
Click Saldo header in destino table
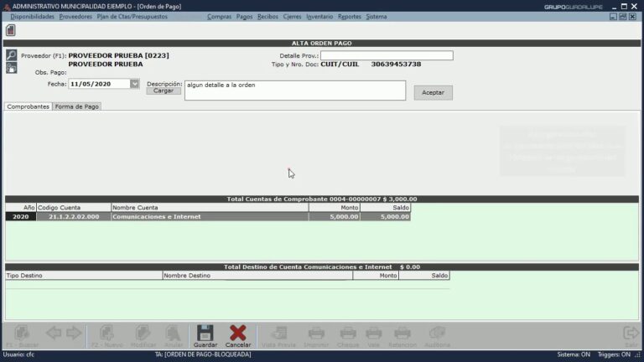click(424, 276)
